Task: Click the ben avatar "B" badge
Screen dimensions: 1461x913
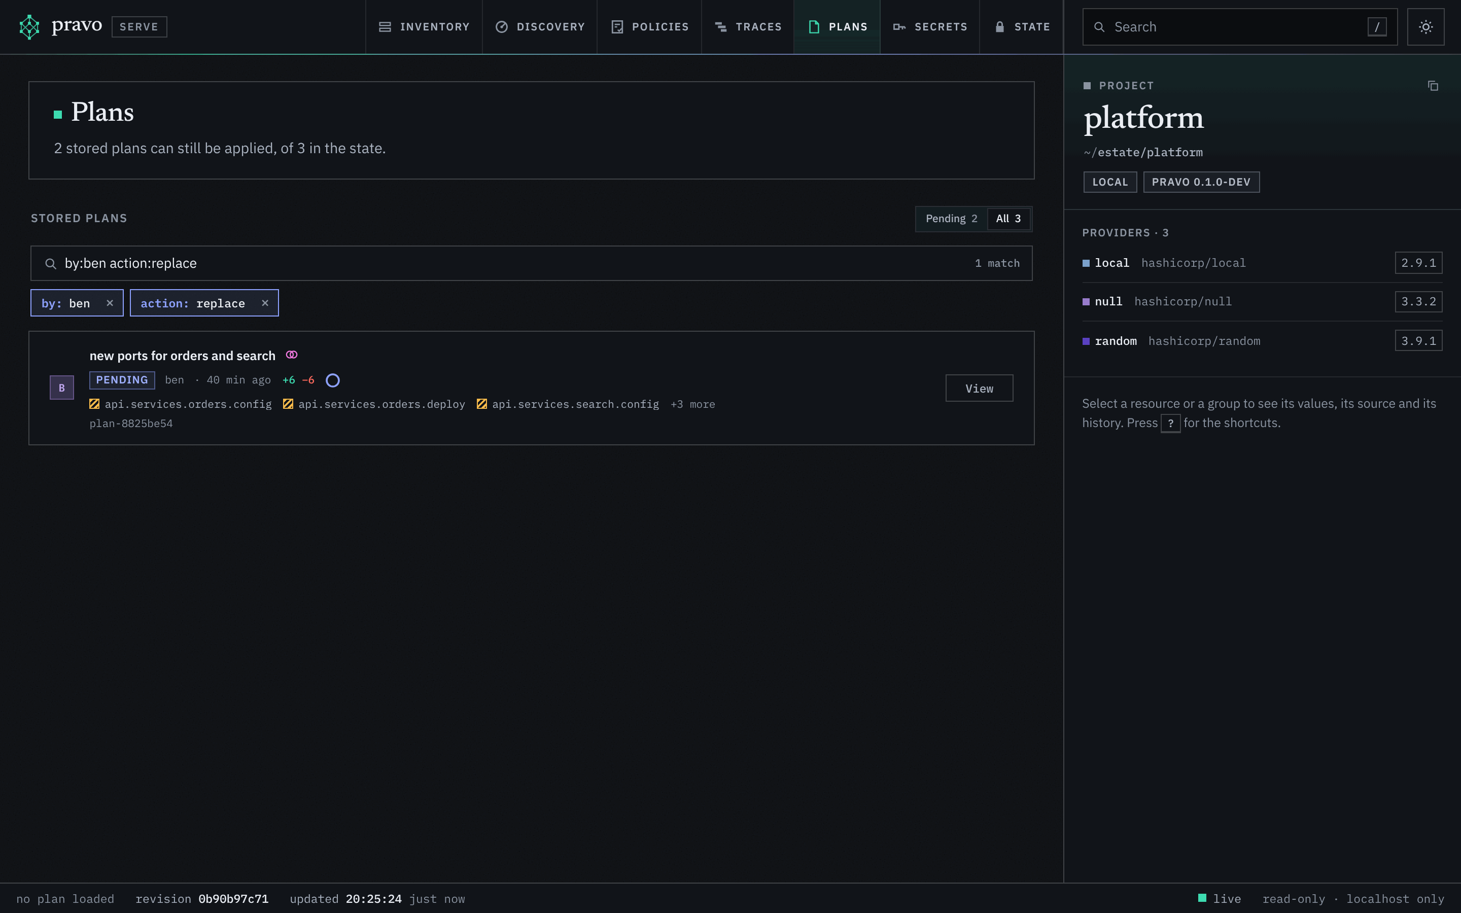Action: click(x=61, y=388)
